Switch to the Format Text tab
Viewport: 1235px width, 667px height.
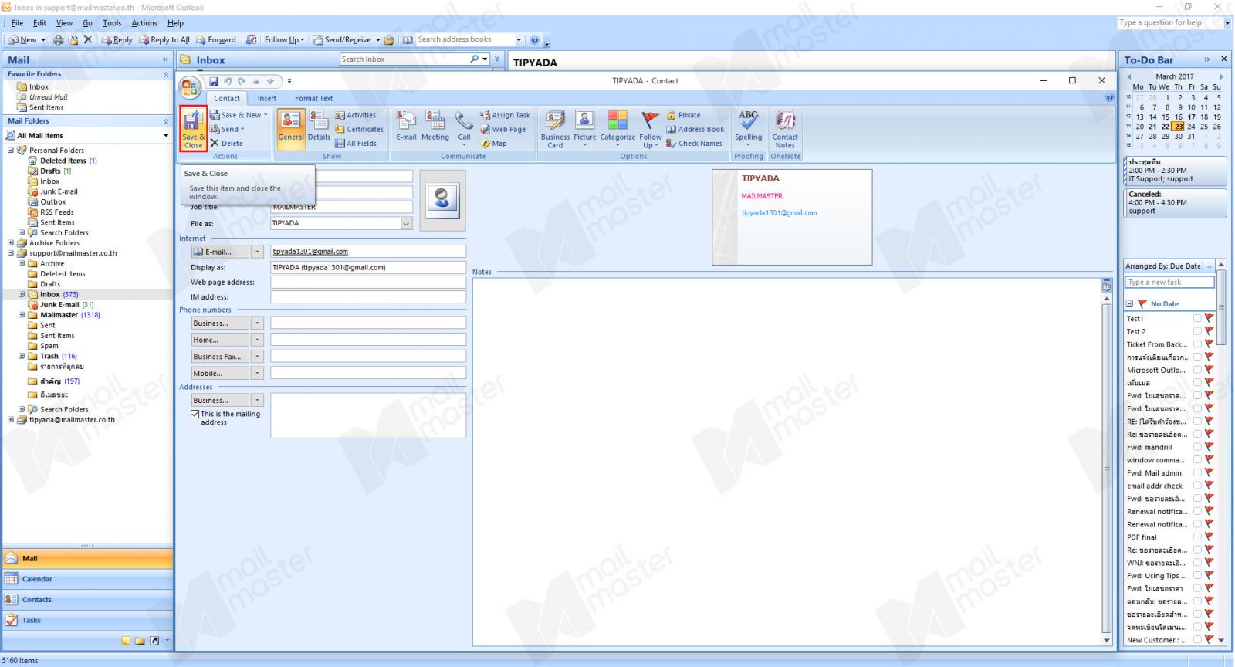(x=313, y=98)
